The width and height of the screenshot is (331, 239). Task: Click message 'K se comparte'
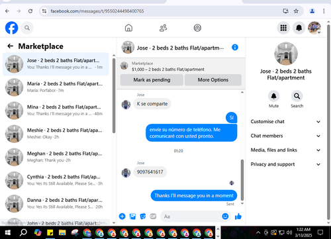152,104
